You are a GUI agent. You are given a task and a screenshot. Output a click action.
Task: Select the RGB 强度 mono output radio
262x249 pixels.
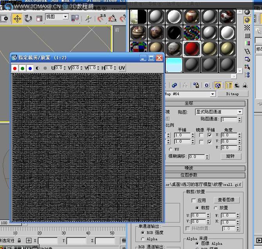point(142,233)
